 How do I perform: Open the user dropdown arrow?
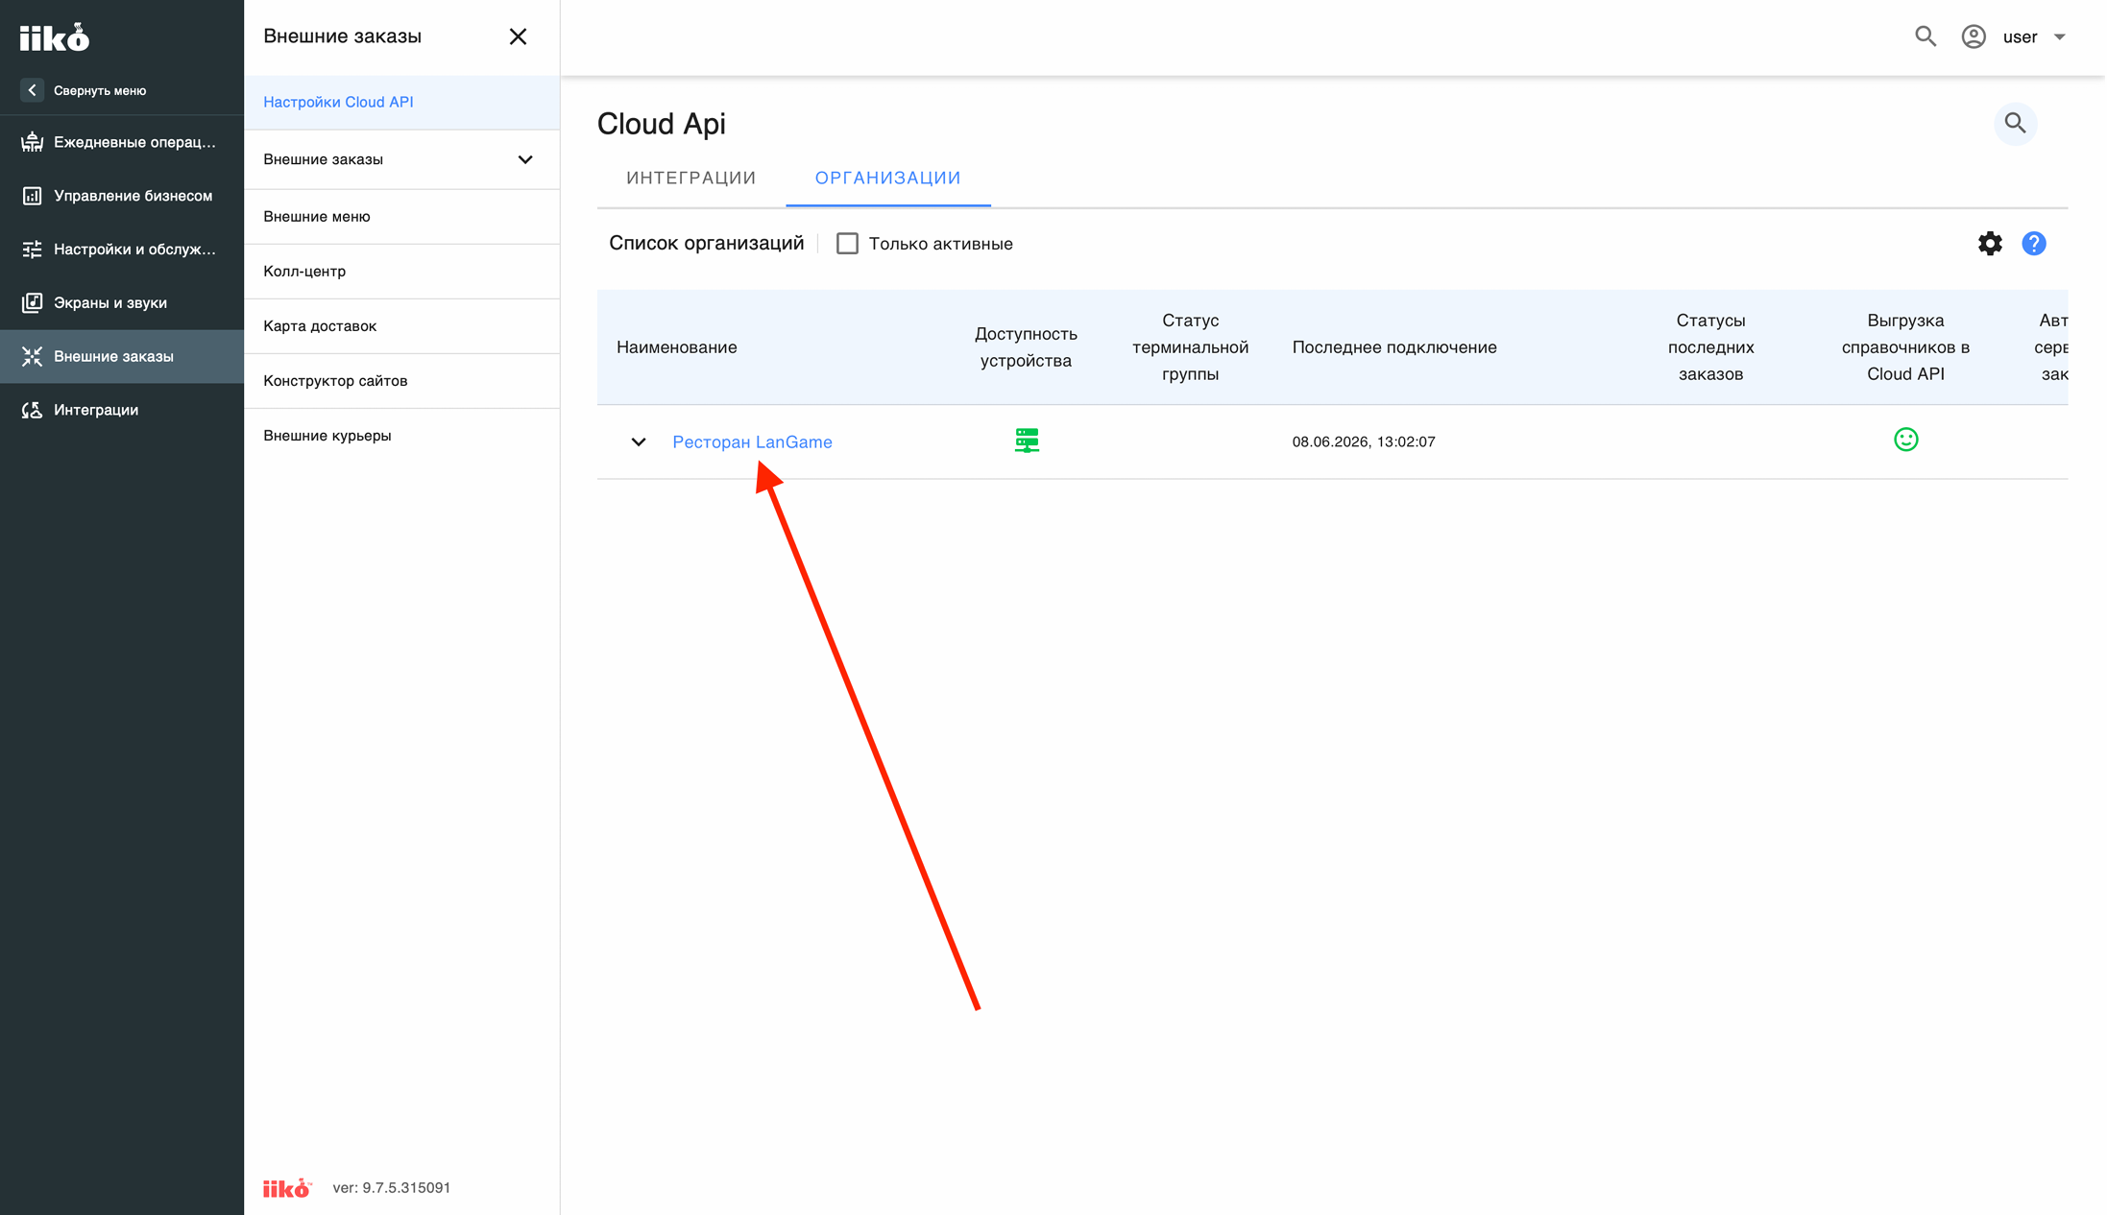2059,37
